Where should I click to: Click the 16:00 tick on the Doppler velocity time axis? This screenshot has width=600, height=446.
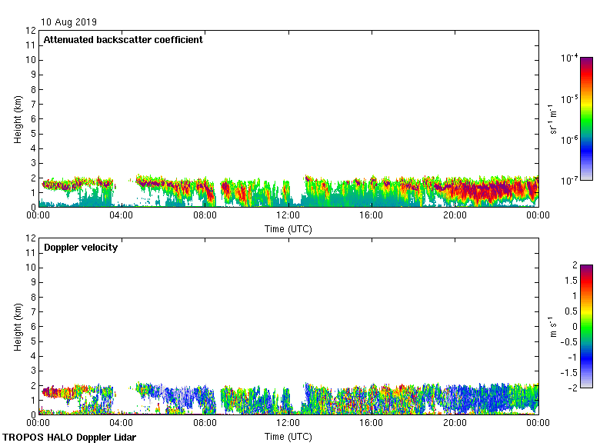tap(372, 424)
